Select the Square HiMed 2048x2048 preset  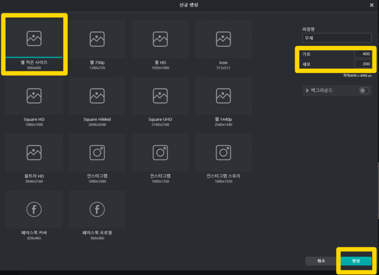pyautogui.click(x=97, y=102)
